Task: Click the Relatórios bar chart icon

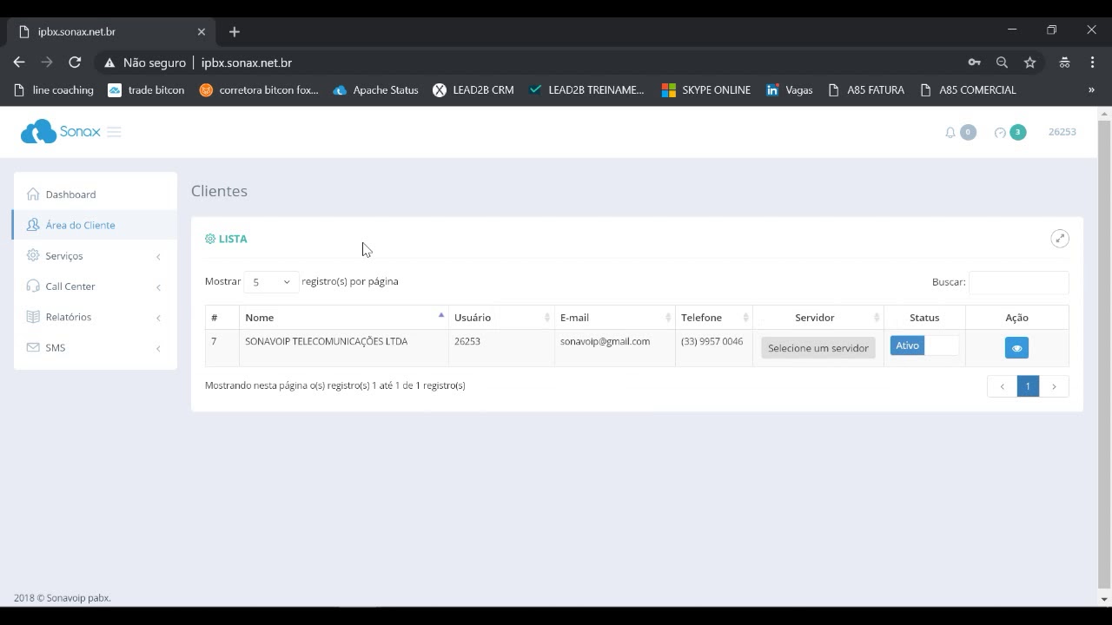Action: (33, 317)
